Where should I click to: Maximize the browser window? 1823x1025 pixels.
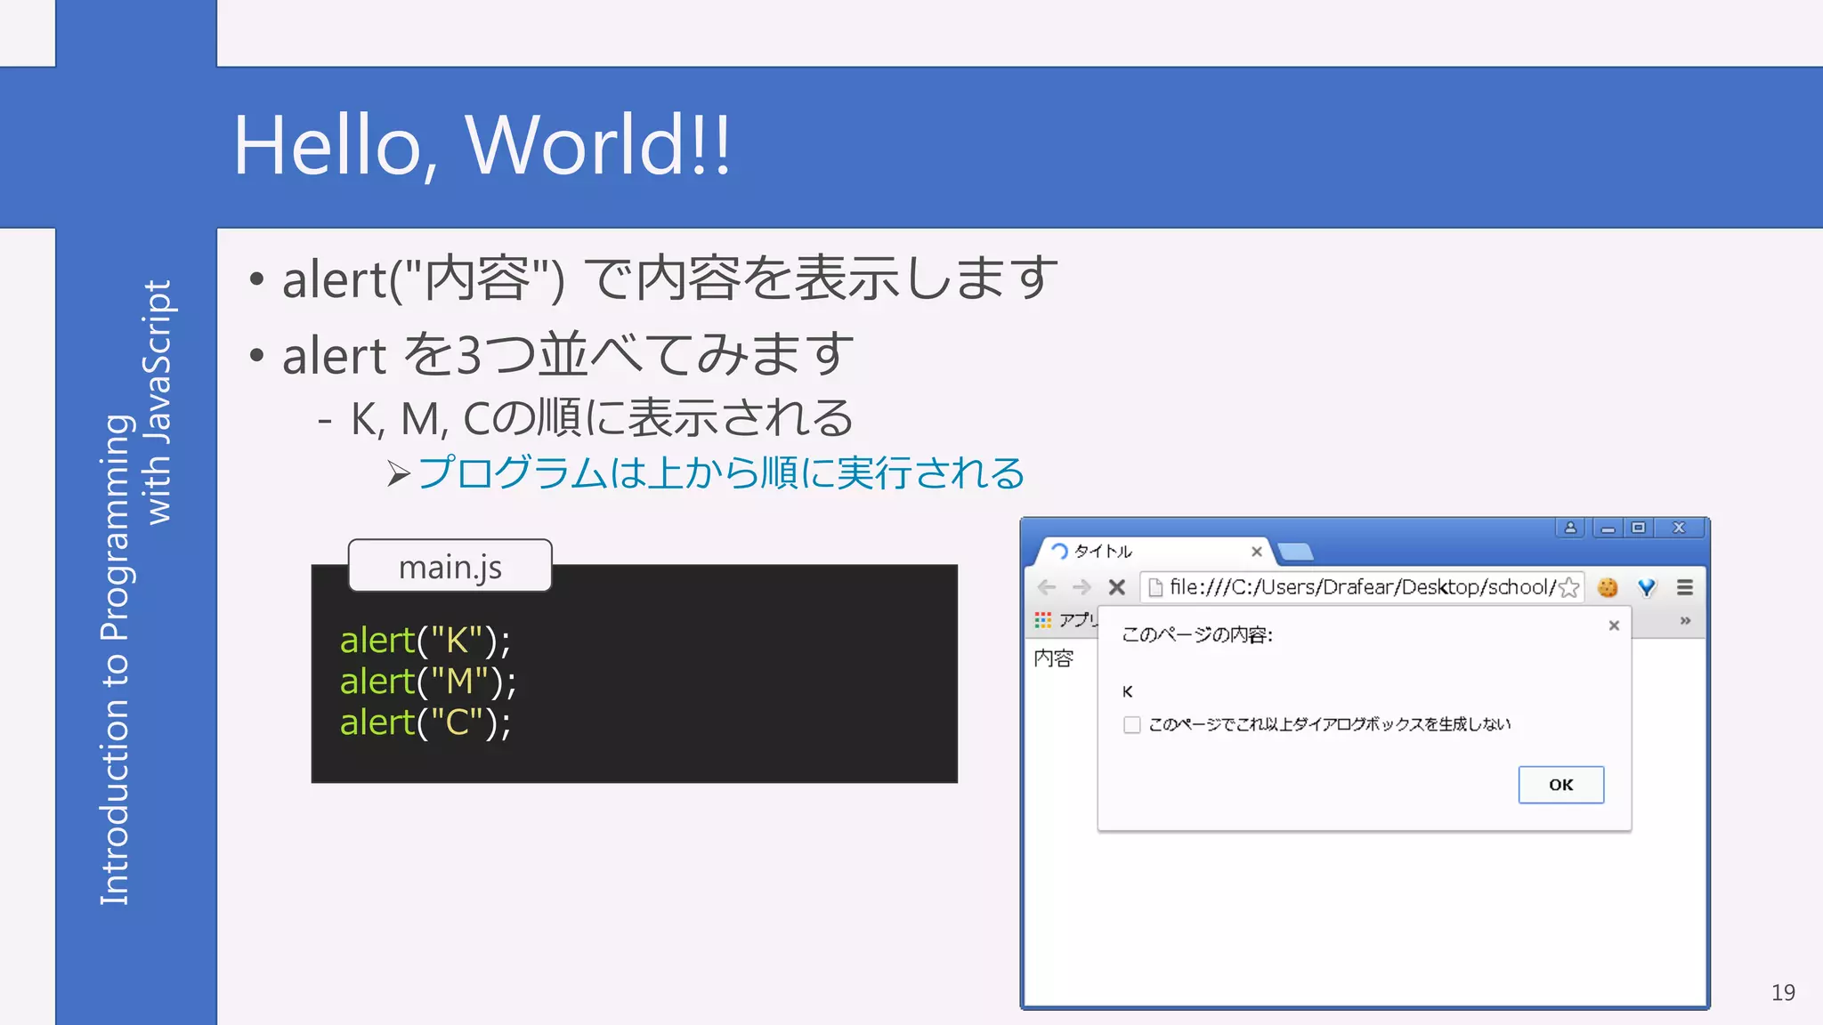(1638, 528)
